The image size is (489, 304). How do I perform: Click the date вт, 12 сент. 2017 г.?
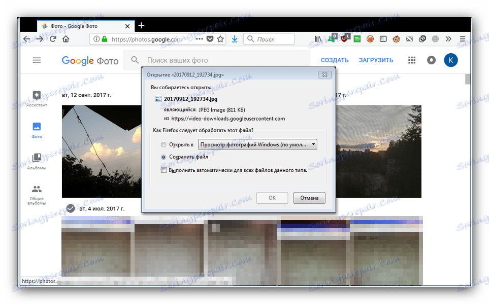(x=86, y=95)
